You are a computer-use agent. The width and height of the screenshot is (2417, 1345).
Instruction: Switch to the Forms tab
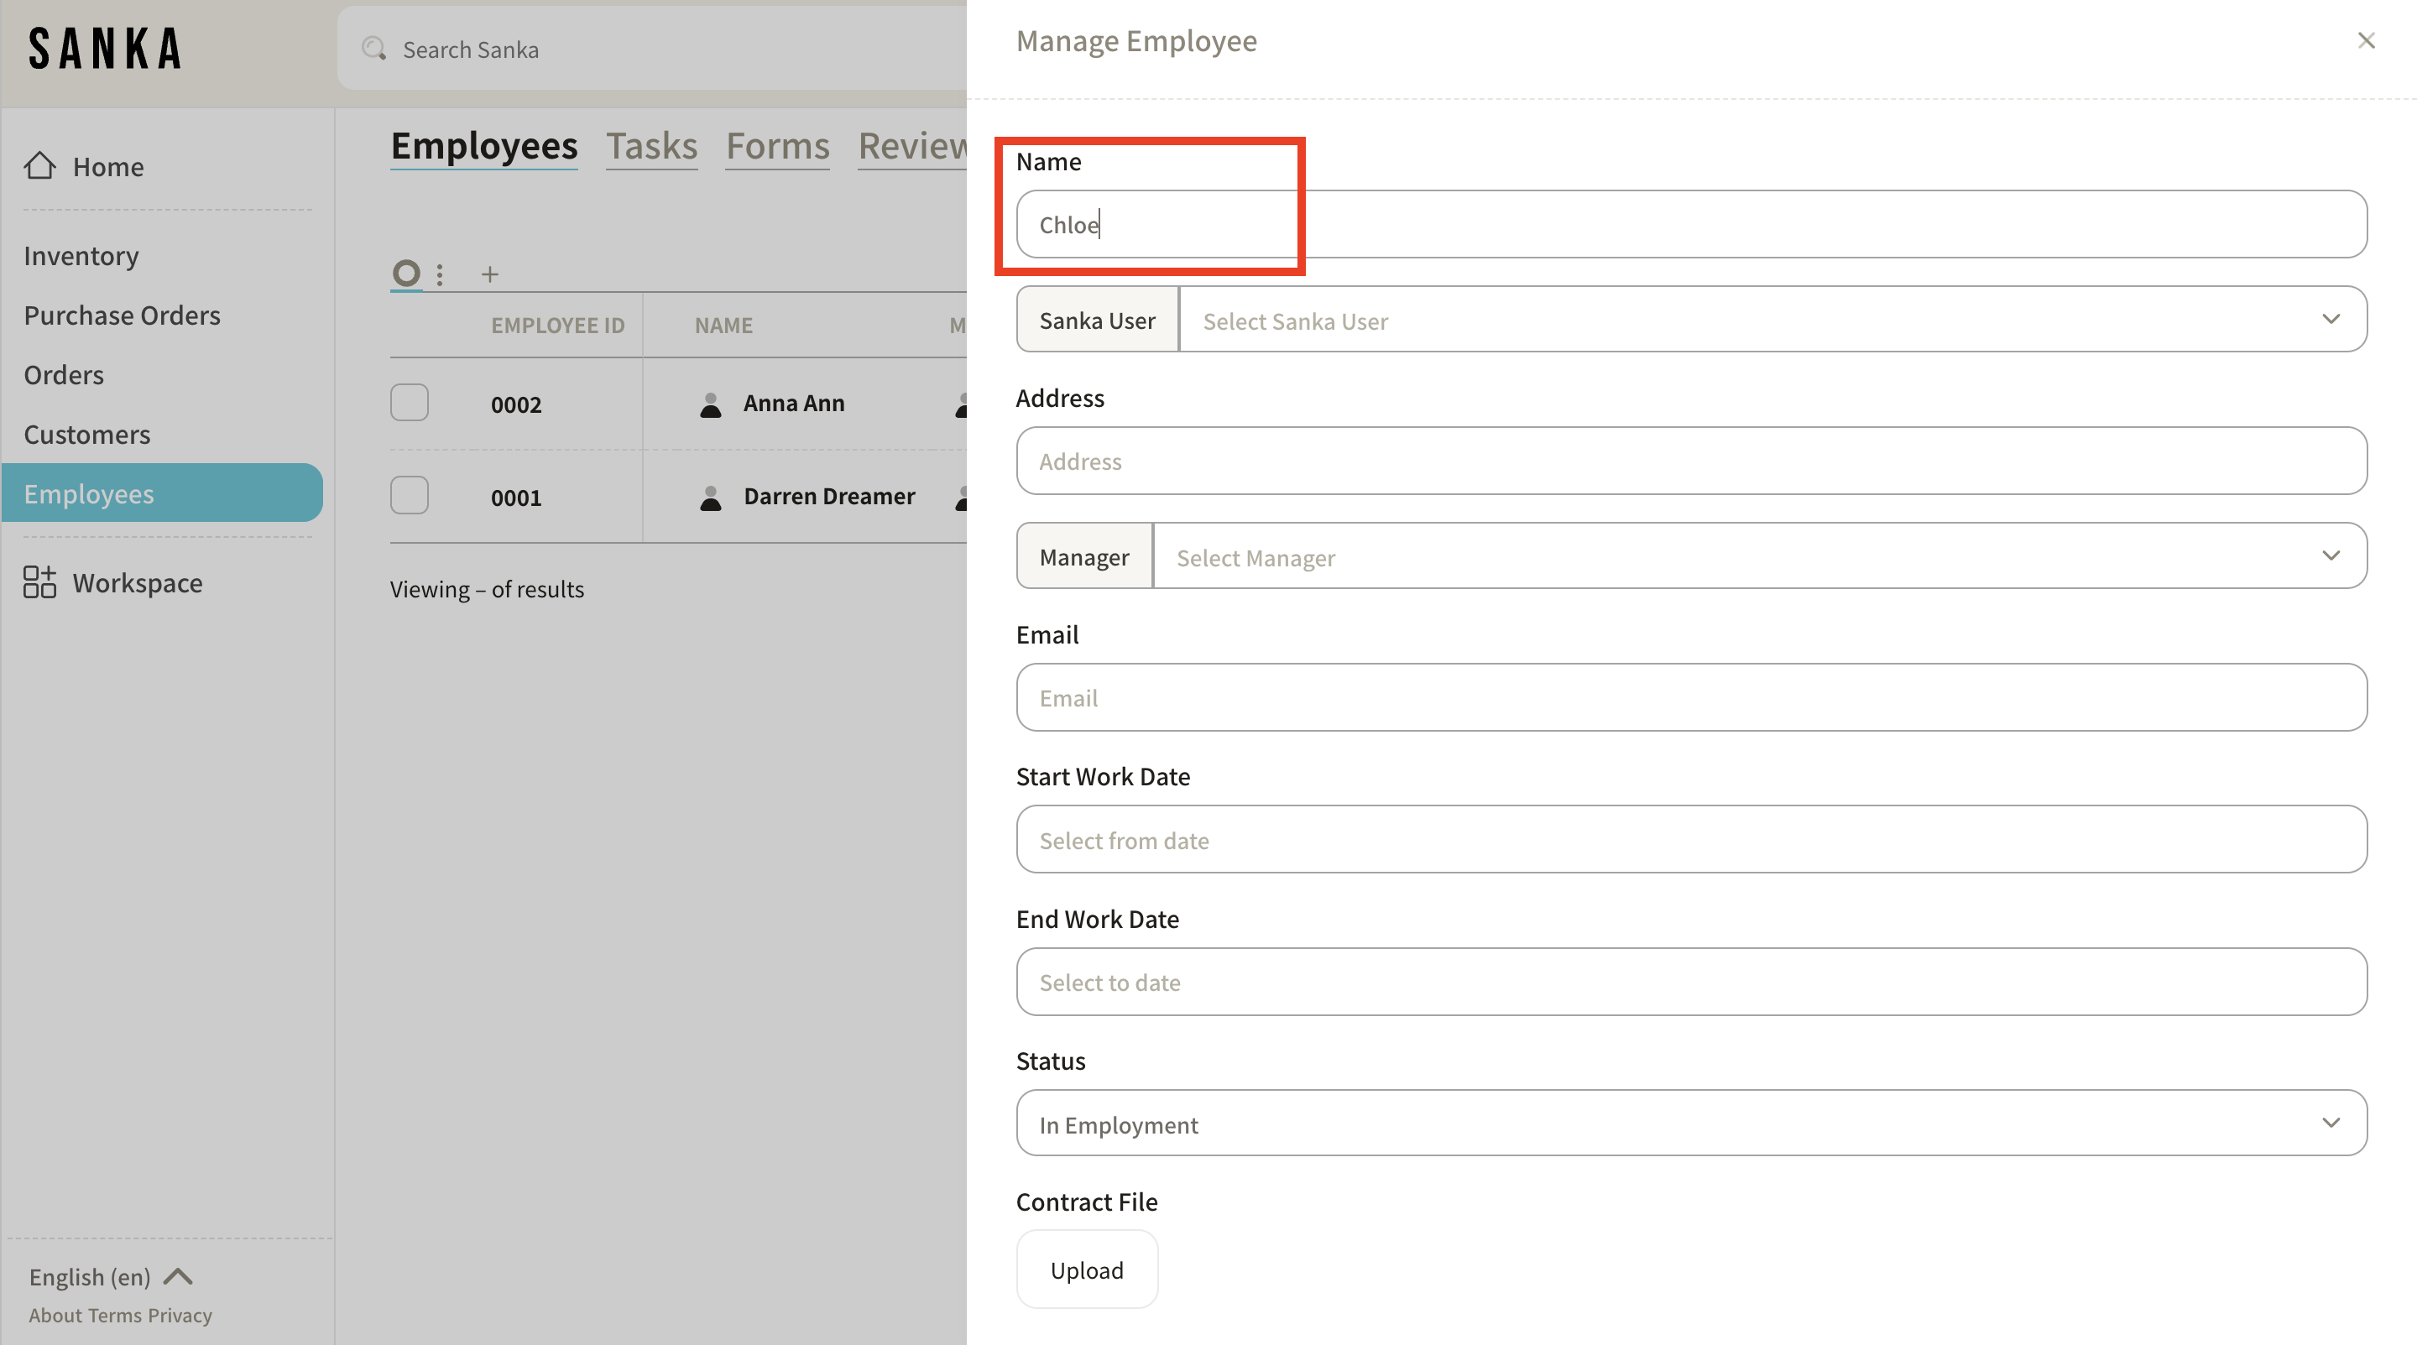click(x=777, y=146)
